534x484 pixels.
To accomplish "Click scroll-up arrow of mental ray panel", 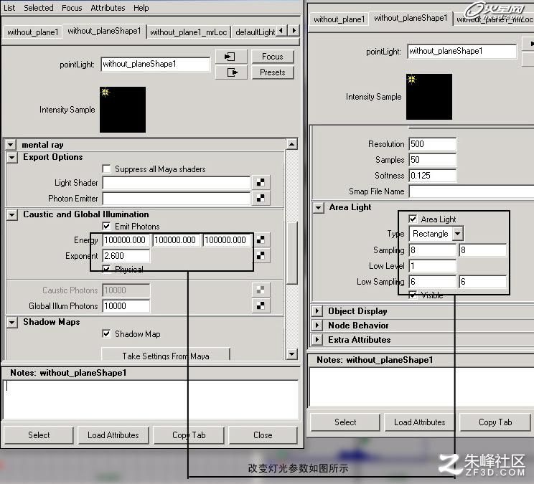I will (291, 144).
